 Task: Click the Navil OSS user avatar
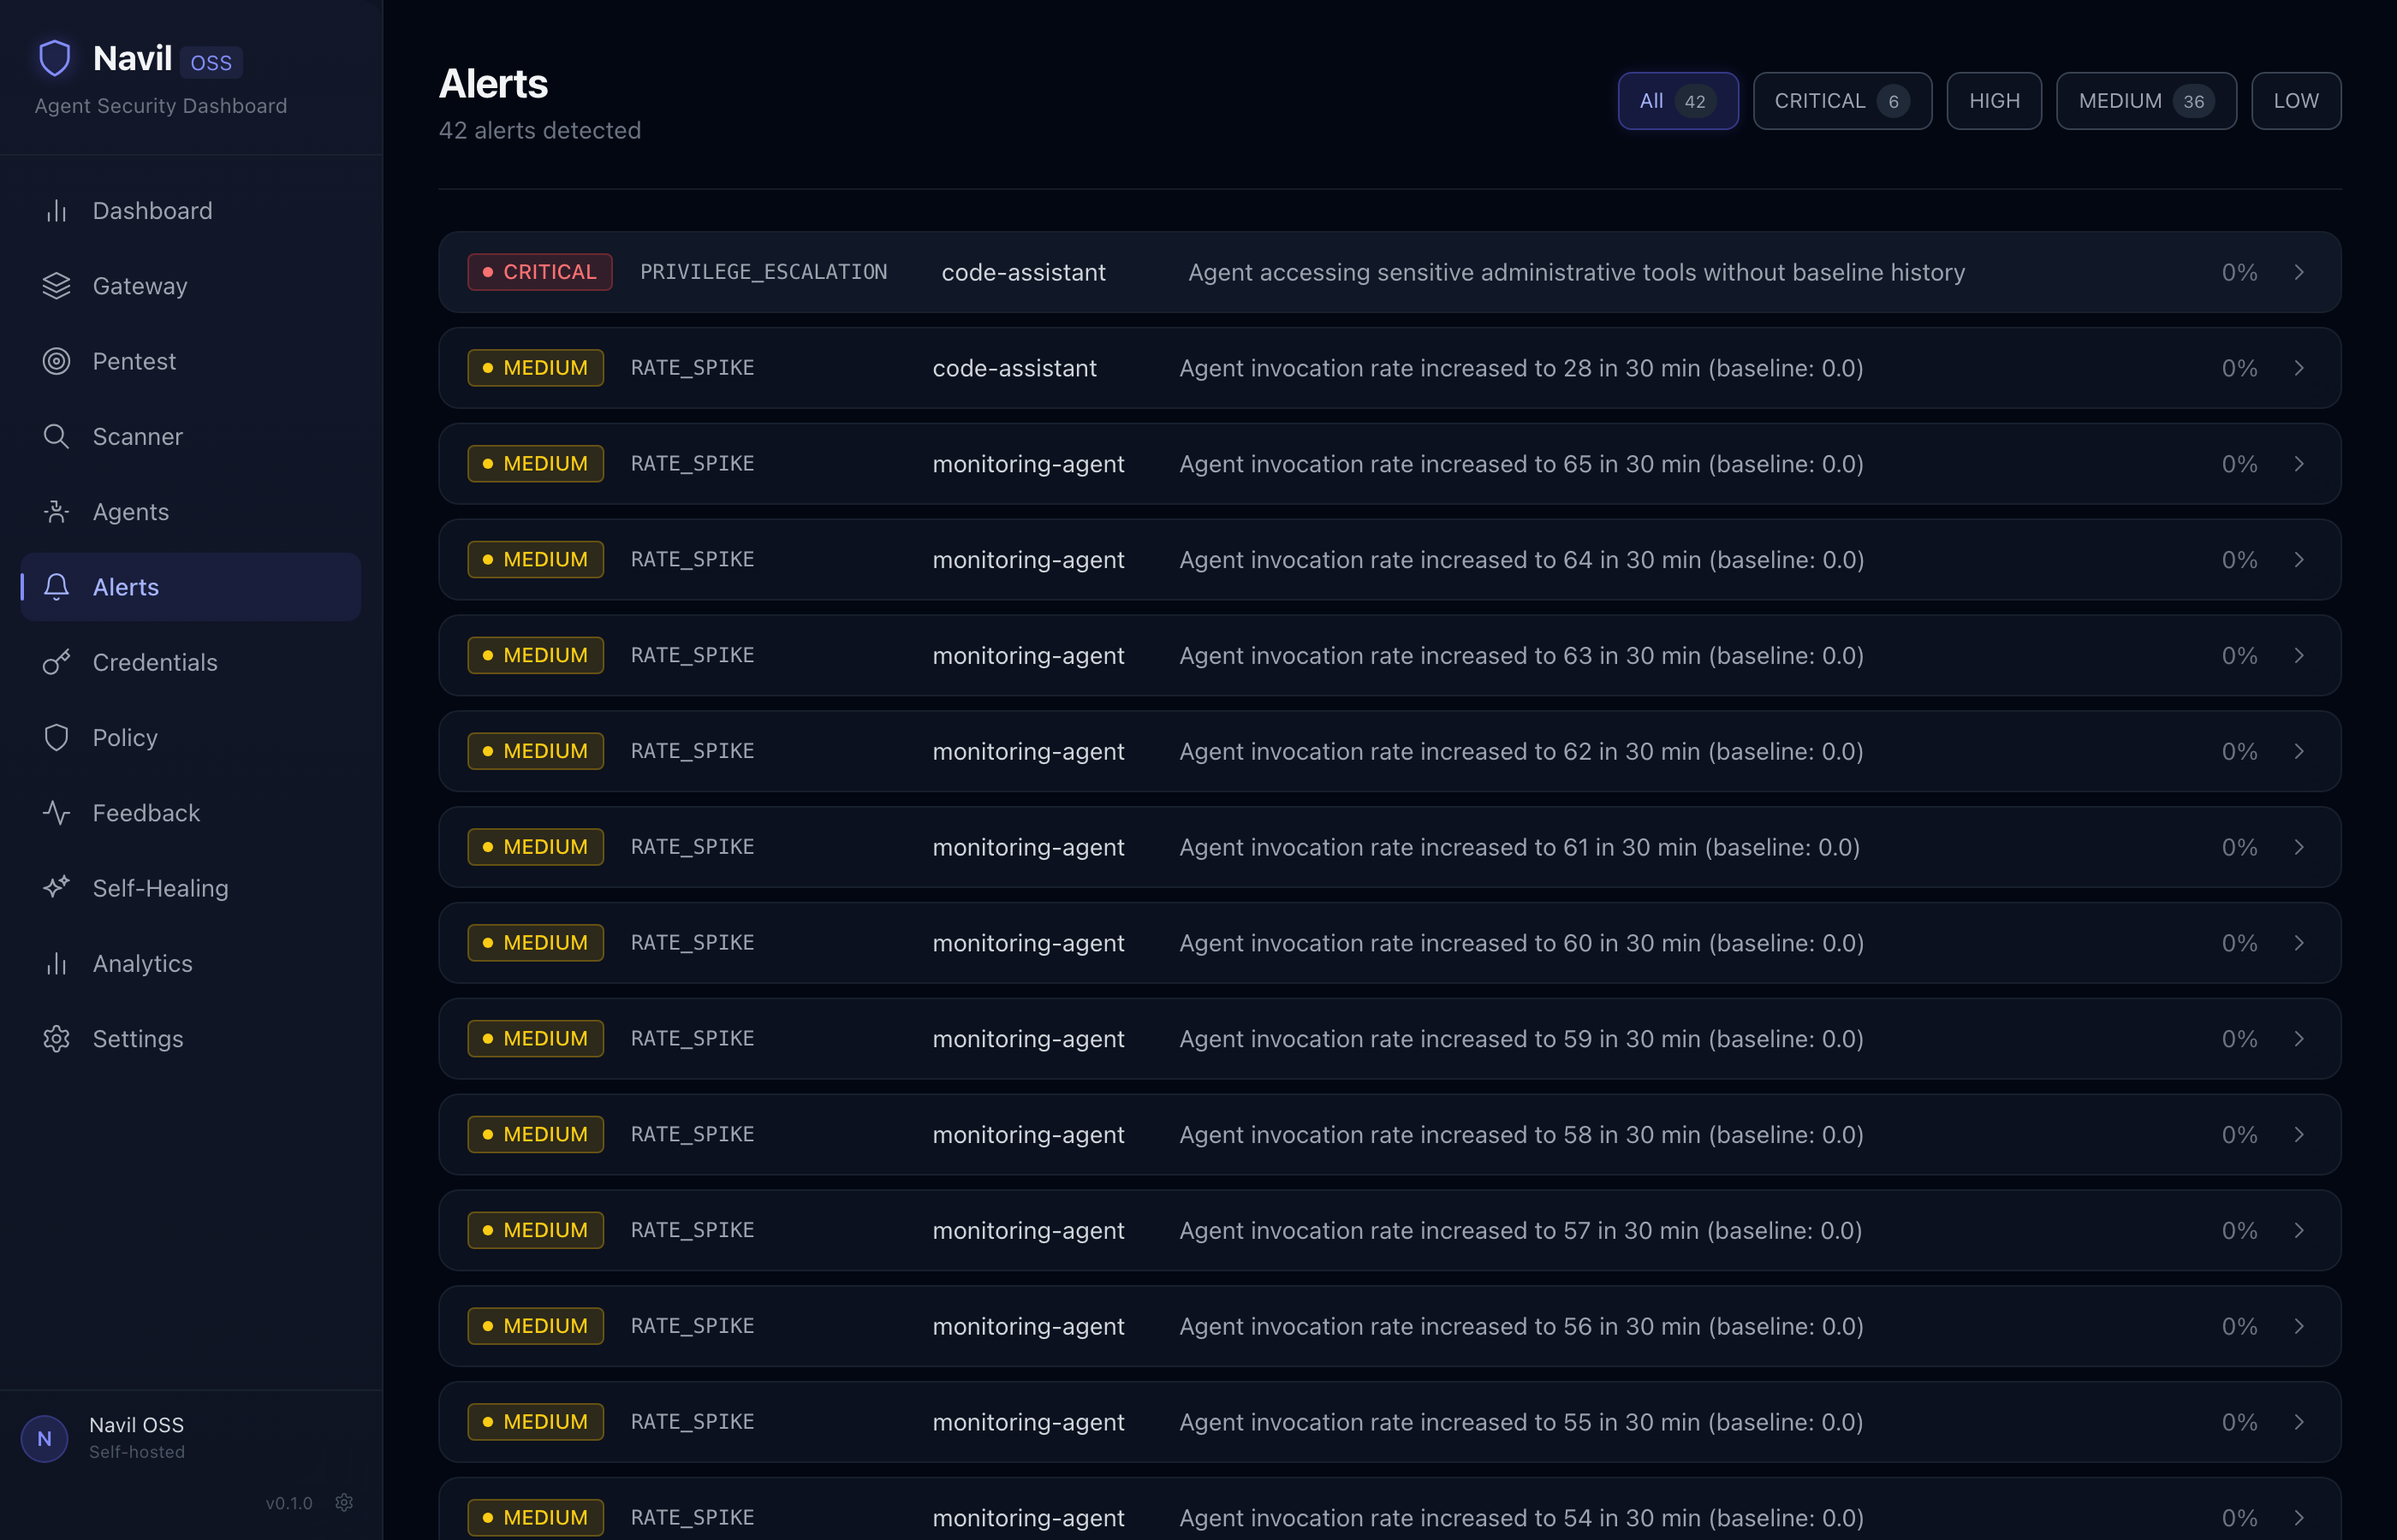point(45,1438)
